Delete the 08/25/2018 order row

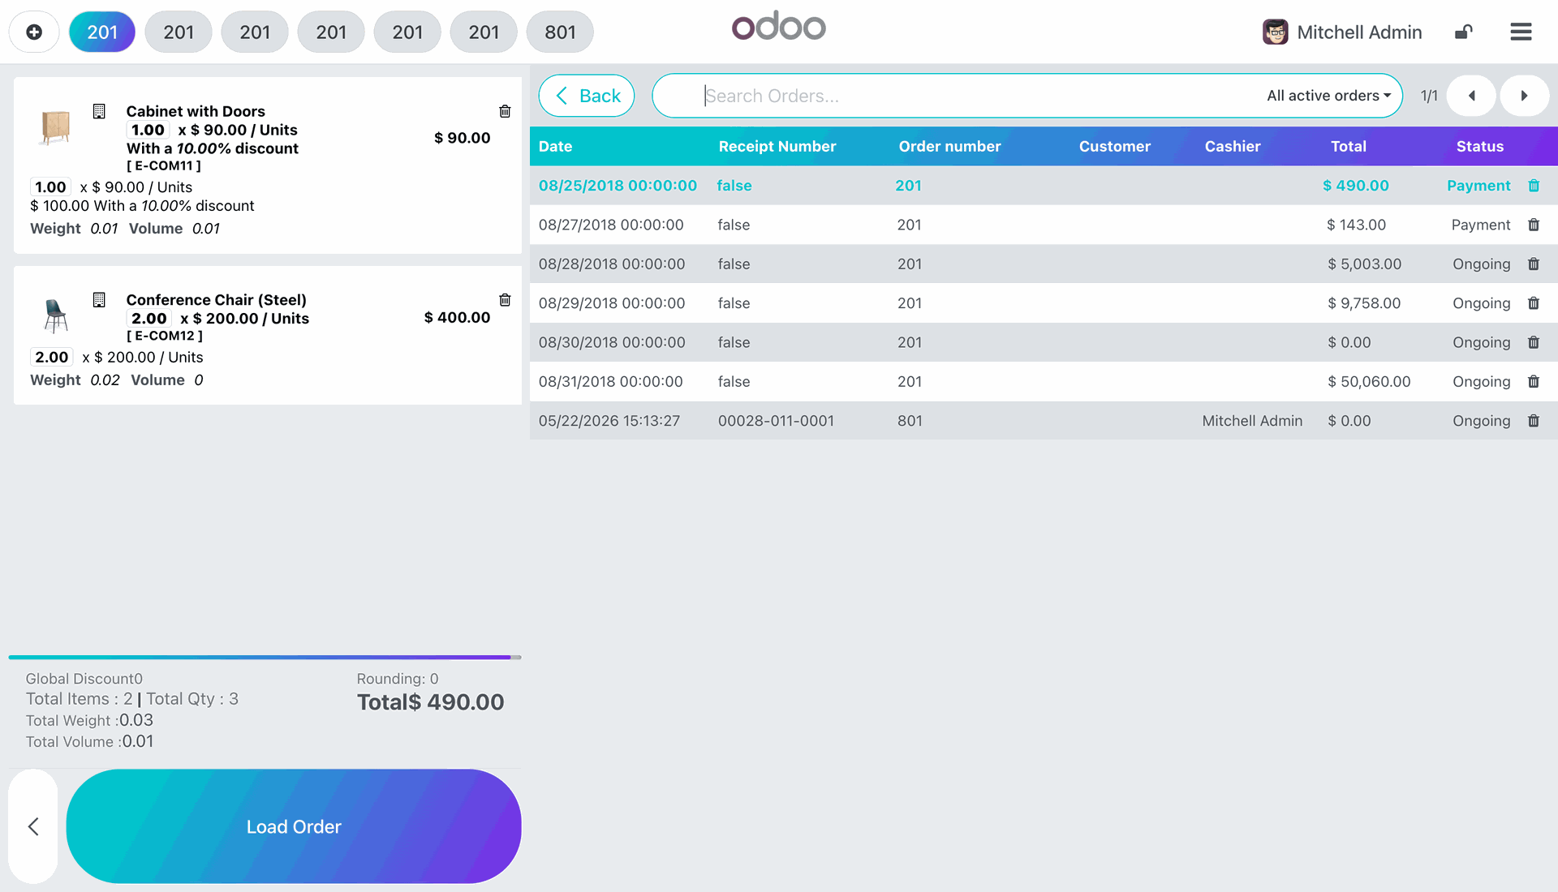pos(1534,186)
